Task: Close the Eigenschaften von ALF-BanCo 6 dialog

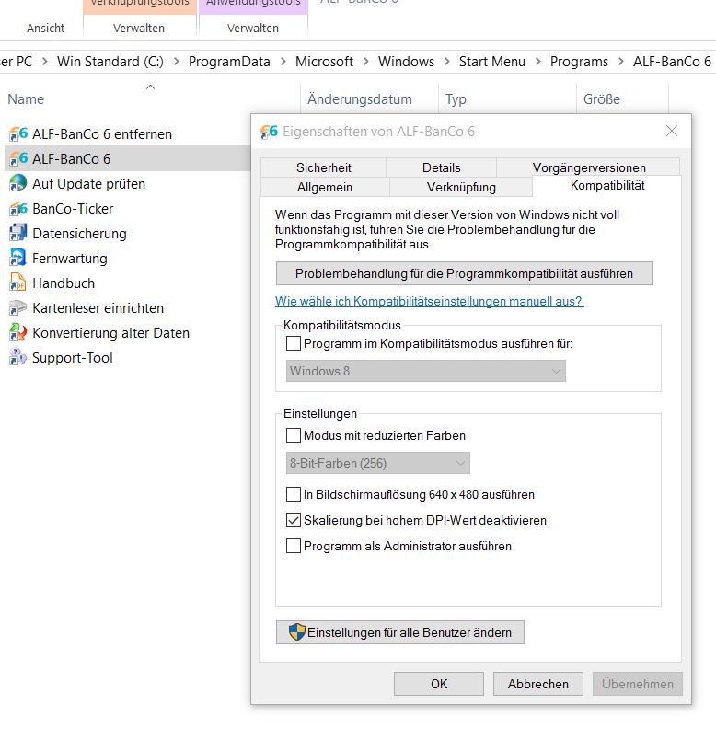Action: 672,131
